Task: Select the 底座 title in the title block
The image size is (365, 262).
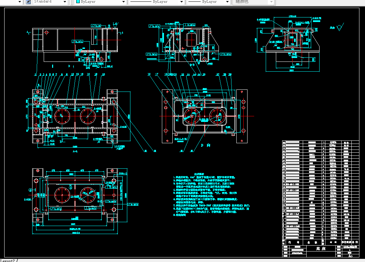Action: pyautogui.click(x=321, y=249)
